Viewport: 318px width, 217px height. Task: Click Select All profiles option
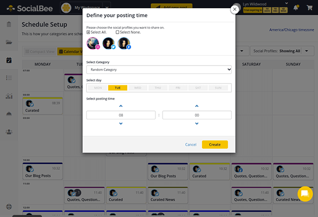coord(96,32)
